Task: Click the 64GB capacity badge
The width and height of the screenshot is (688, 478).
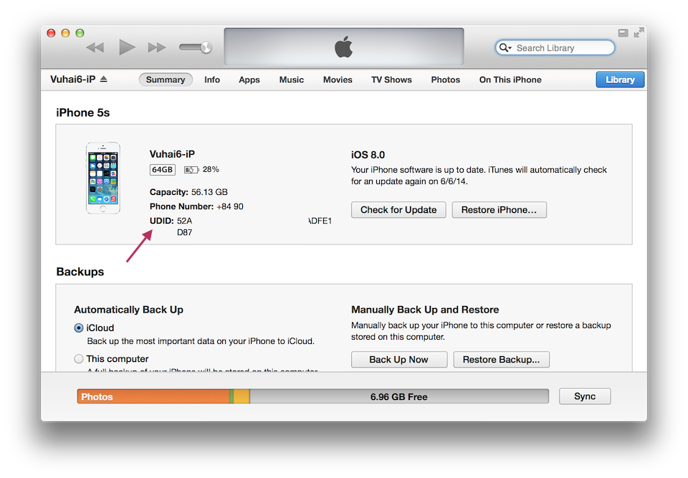Action: 163,169
